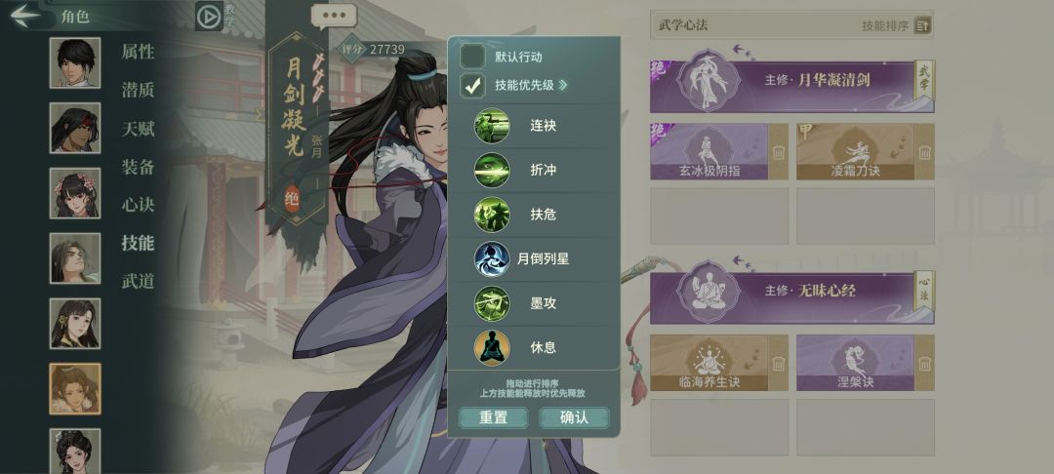
Task: Select the 月倒列星 skill icon
Action: [x=492, y=259]
